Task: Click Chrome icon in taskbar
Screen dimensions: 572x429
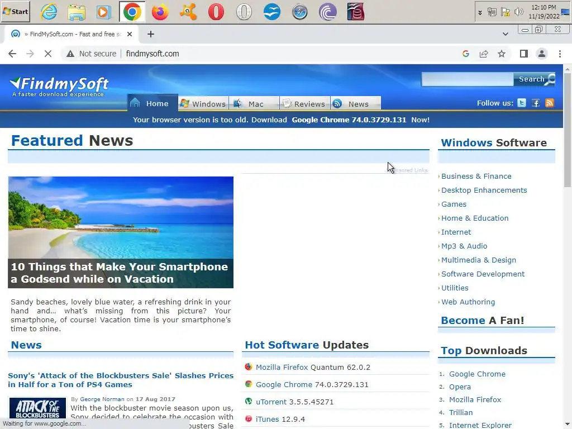Action: 132,12
